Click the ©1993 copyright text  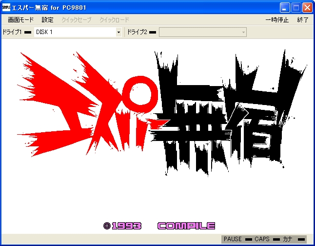tap(122, 226)
